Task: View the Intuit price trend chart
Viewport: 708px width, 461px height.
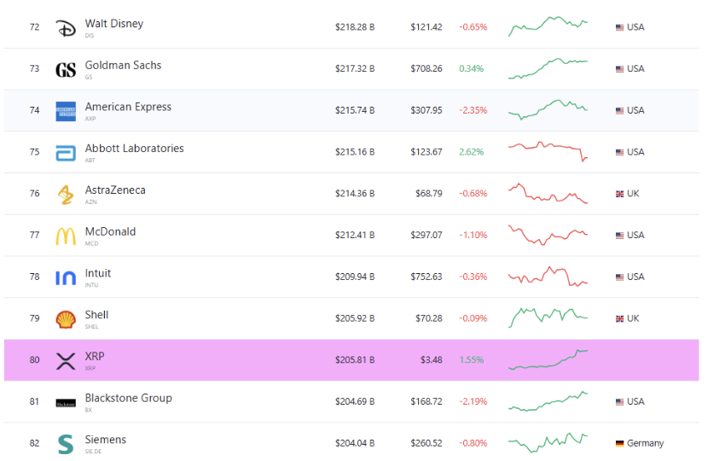Action: (548, 276)
